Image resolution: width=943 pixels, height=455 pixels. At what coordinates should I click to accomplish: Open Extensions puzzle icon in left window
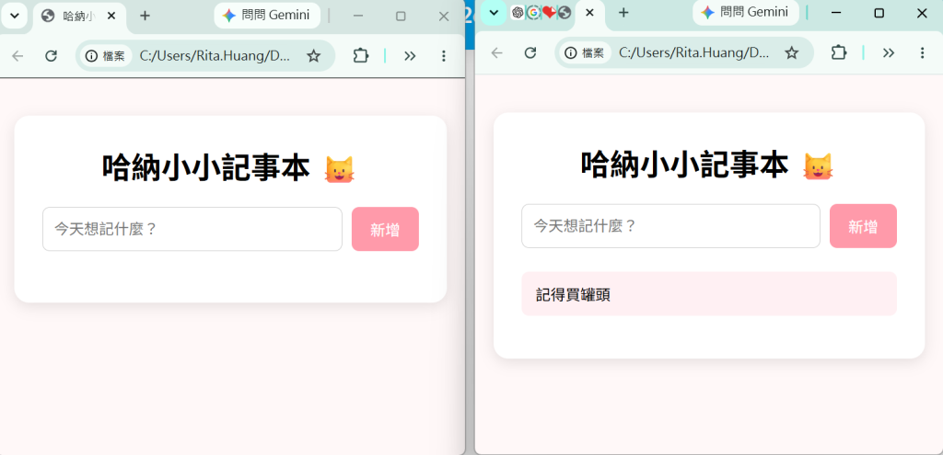point(360,56)
